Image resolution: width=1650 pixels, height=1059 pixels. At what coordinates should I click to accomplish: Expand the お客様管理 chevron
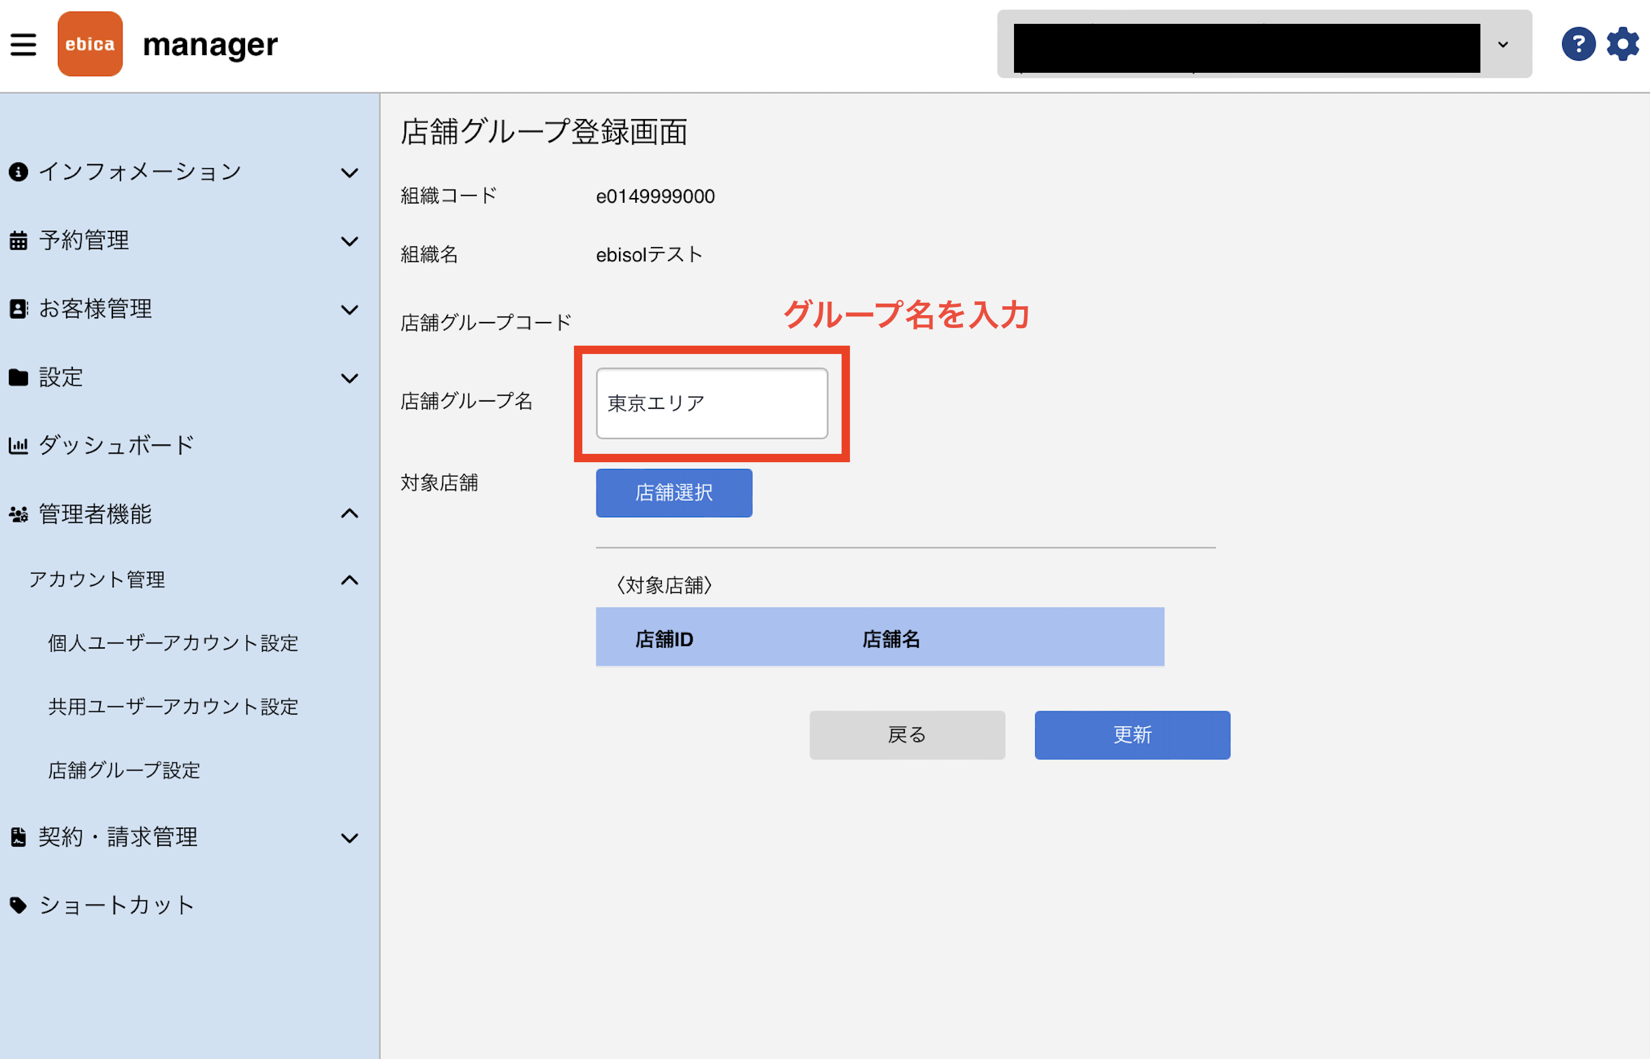click(349, 310)
